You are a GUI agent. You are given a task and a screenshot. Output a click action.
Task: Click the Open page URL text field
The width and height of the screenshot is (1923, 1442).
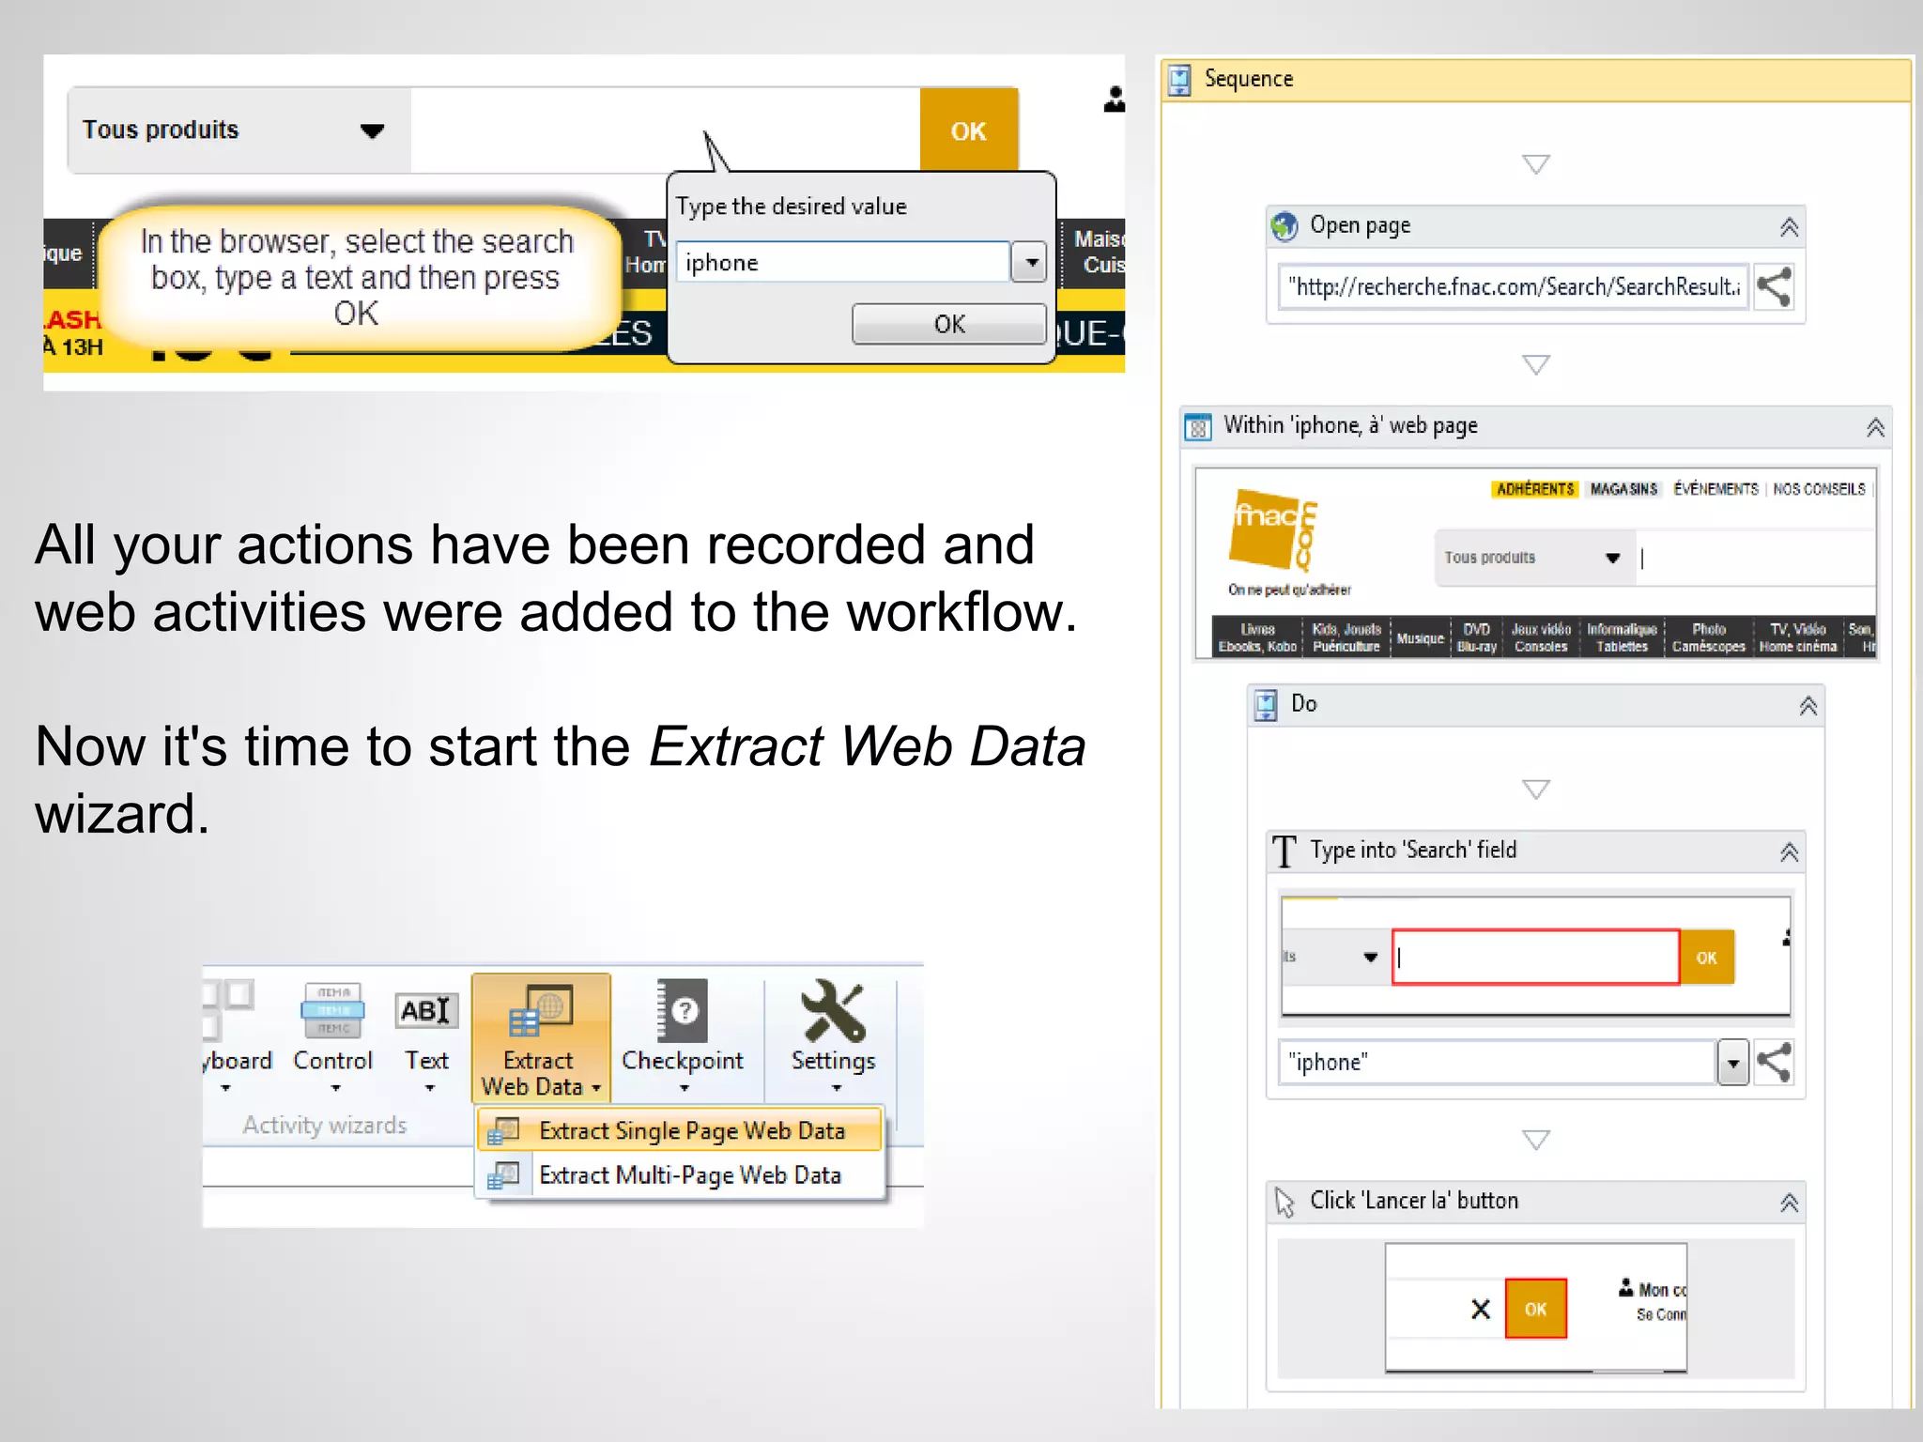[x=1513, y=287]
